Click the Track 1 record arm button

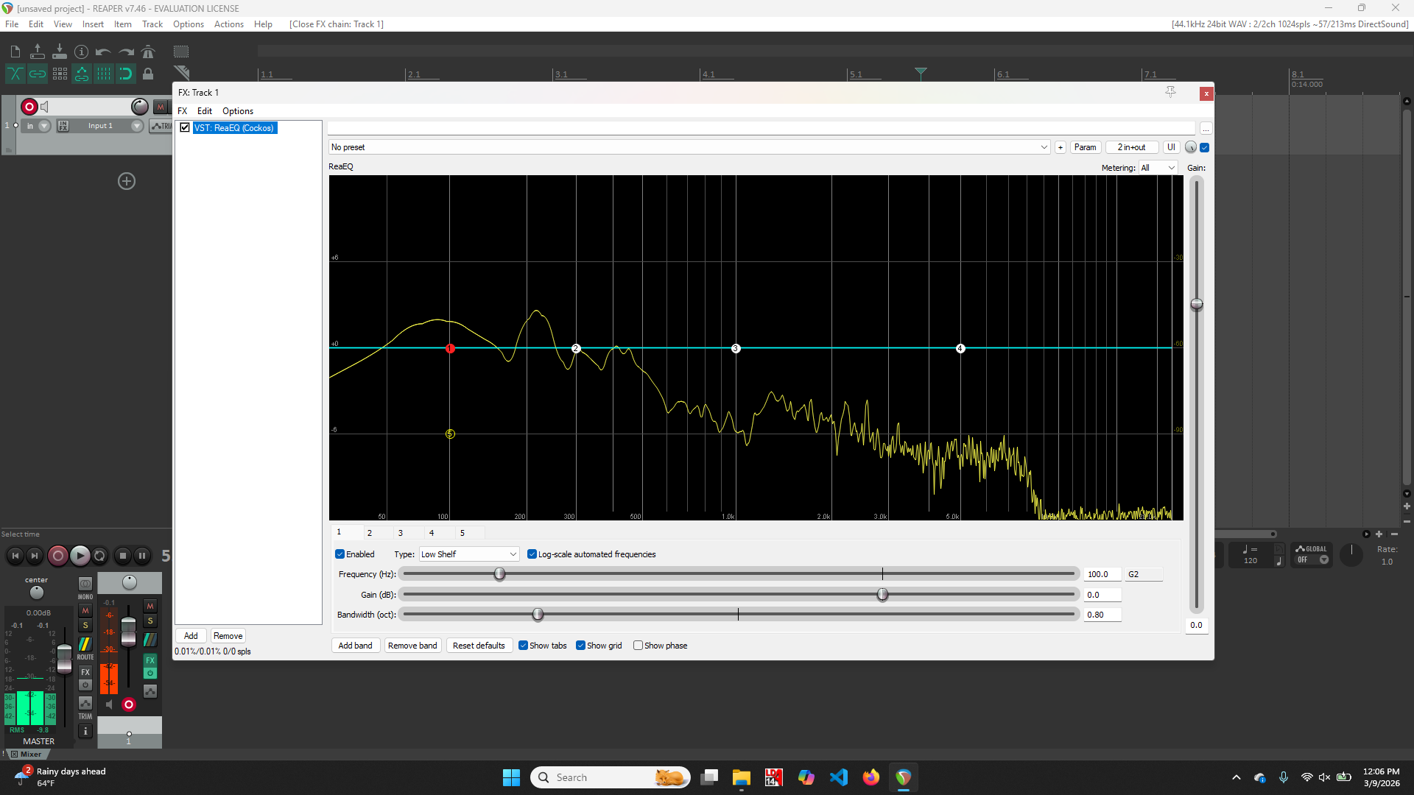coord(29,107)
